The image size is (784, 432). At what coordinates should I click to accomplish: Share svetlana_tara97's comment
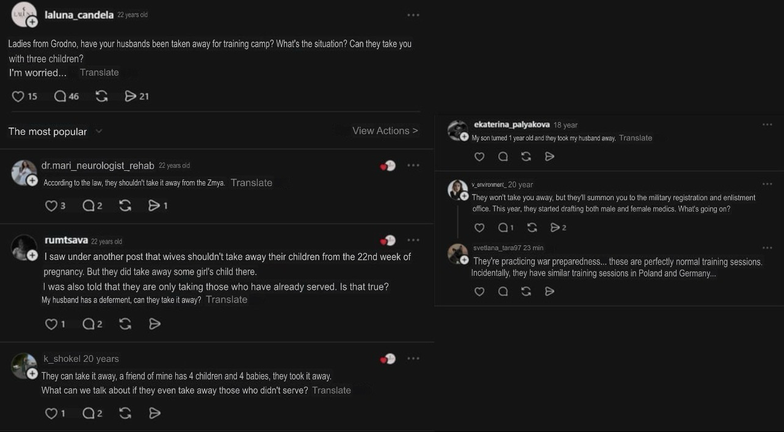pyautogui.click(x=550, y=292)
